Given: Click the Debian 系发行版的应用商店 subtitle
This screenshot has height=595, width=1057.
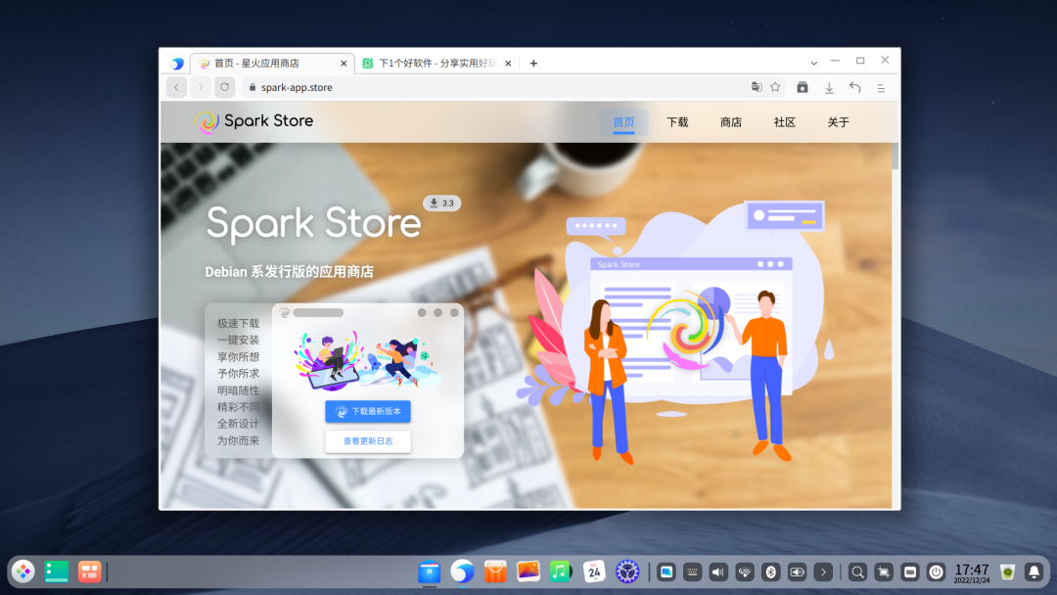Looking at the screenshot, I should (x=289, y=271).
